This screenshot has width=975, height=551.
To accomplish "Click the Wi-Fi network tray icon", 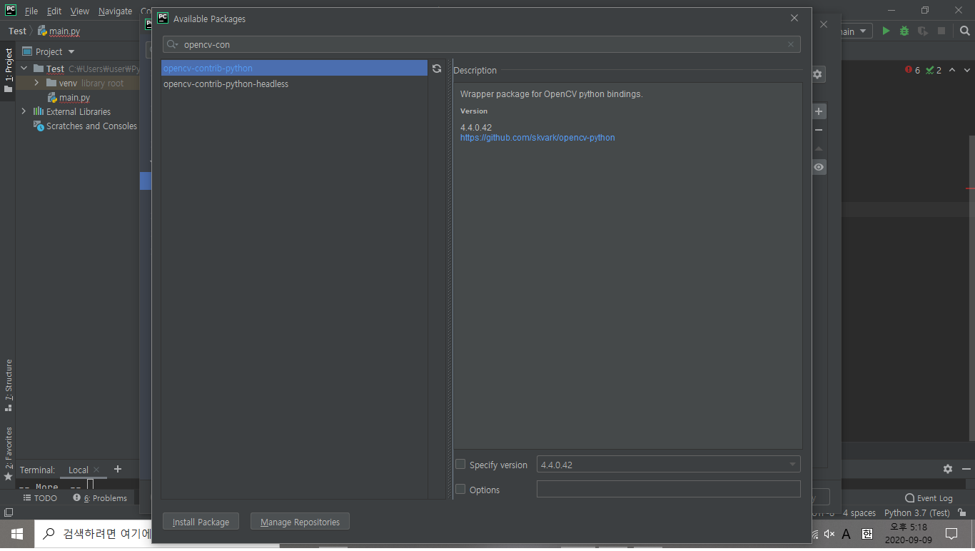I will pos(814,534).
